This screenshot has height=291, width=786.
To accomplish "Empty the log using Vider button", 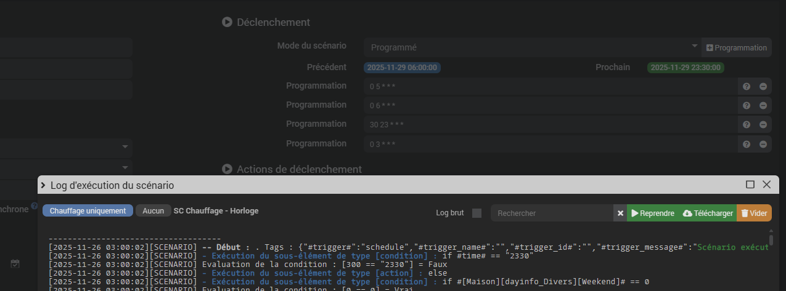I will coord(754,213).
